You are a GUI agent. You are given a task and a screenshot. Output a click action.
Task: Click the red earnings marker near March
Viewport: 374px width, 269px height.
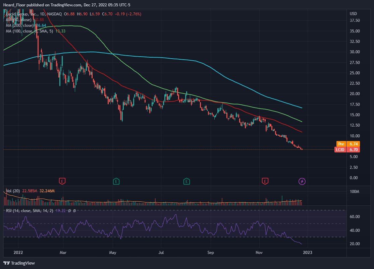pyautogui.click(x=62, y=181)
